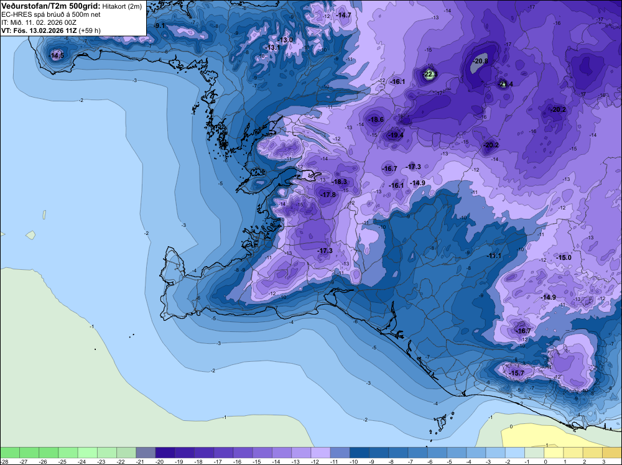The height and width of the screenshot is (465, 622).
Task: Select the legend swatch labeled -17
Action: tap(223, 453)
